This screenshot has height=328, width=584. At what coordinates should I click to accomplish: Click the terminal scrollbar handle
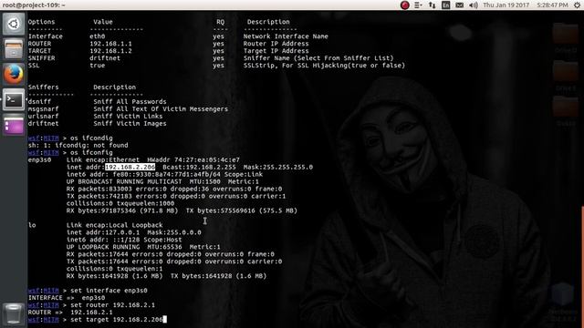pos(582,266)
